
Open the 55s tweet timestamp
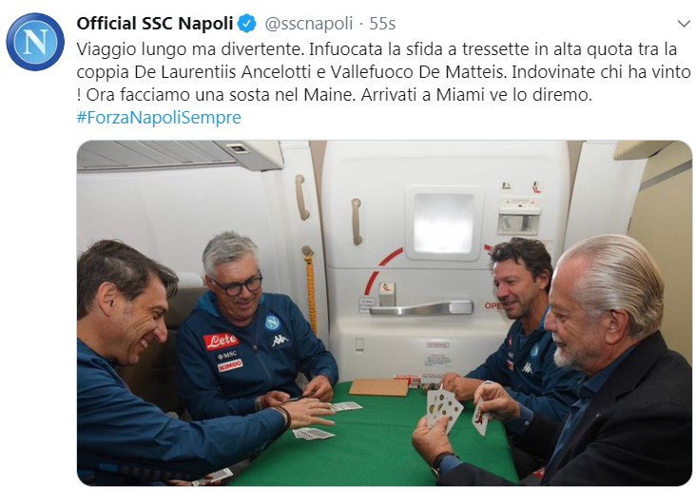pos(382,24)
